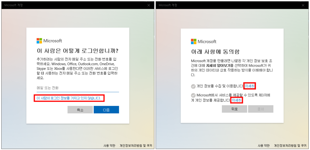Click the heading "이 사람은 어떻게 로그인합니까?"
310x150 pixels.
78,51
